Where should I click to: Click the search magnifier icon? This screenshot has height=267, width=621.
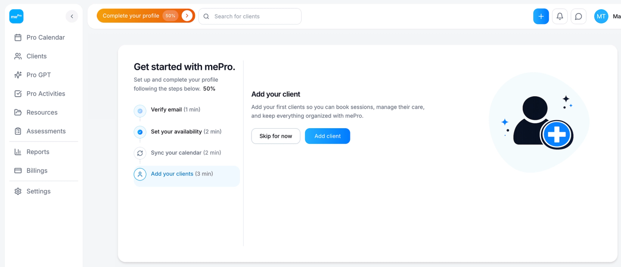(x=206, y=16)
